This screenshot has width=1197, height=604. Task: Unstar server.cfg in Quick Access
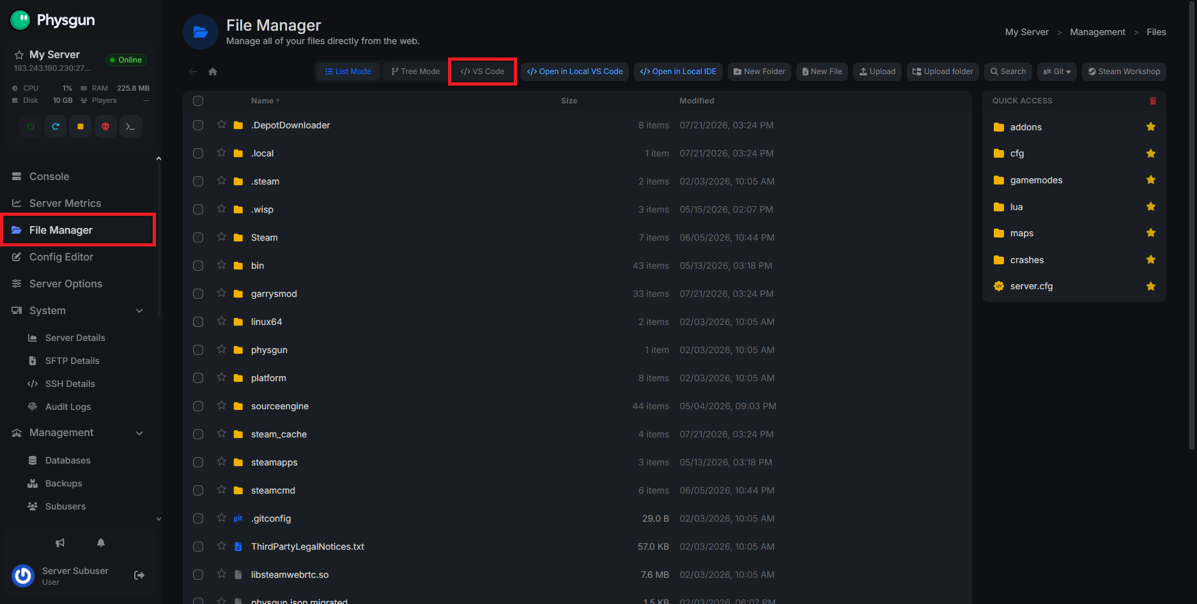click(1151, 286)
